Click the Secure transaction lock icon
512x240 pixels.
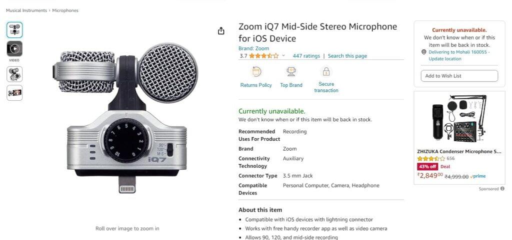pyautogui.click(x=326, y=72)
